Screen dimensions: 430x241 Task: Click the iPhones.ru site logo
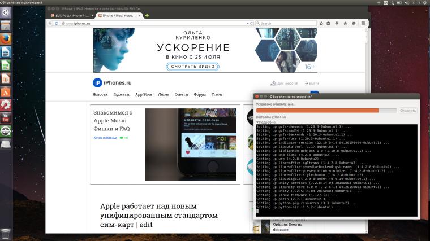click(x=112, y=82)
